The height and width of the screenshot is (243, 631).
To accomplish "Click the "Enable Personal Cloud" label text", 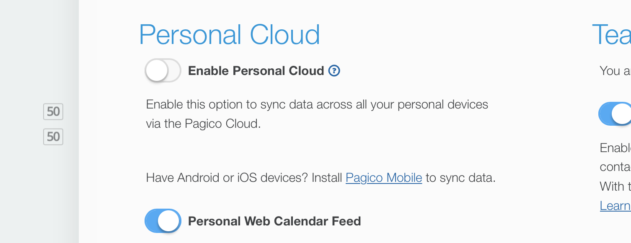I will [x=256, y=71].
